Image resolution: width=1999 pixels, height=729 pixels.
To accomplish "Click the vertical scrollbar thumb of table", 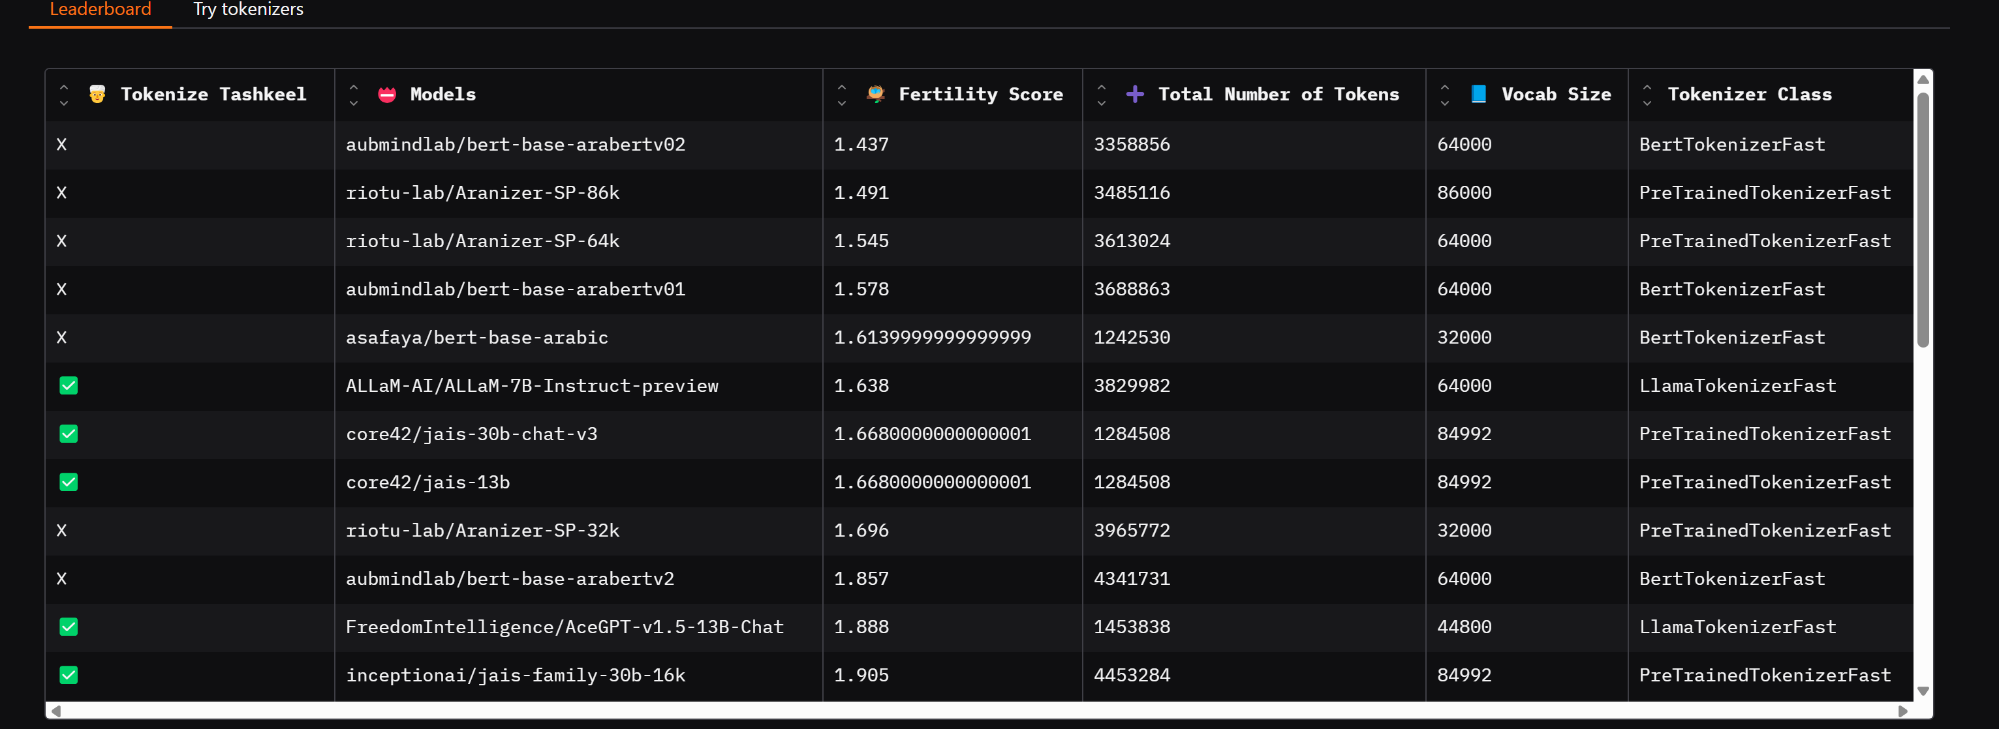I will [1923, 220].
